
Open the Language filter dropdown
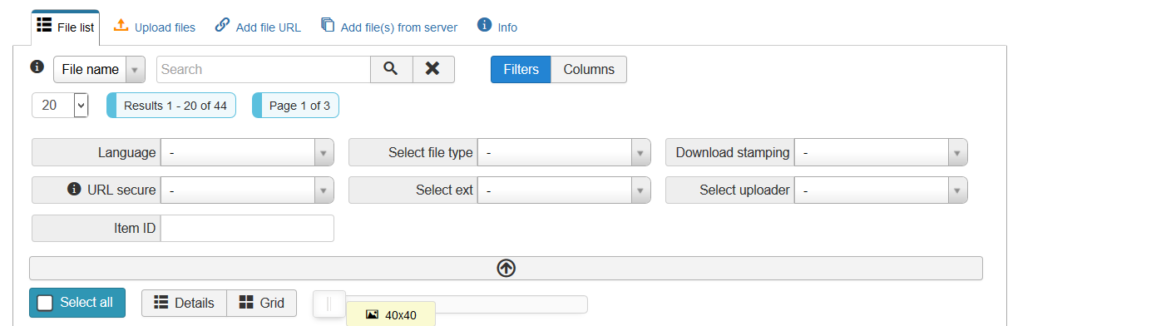tap(247, 153)
